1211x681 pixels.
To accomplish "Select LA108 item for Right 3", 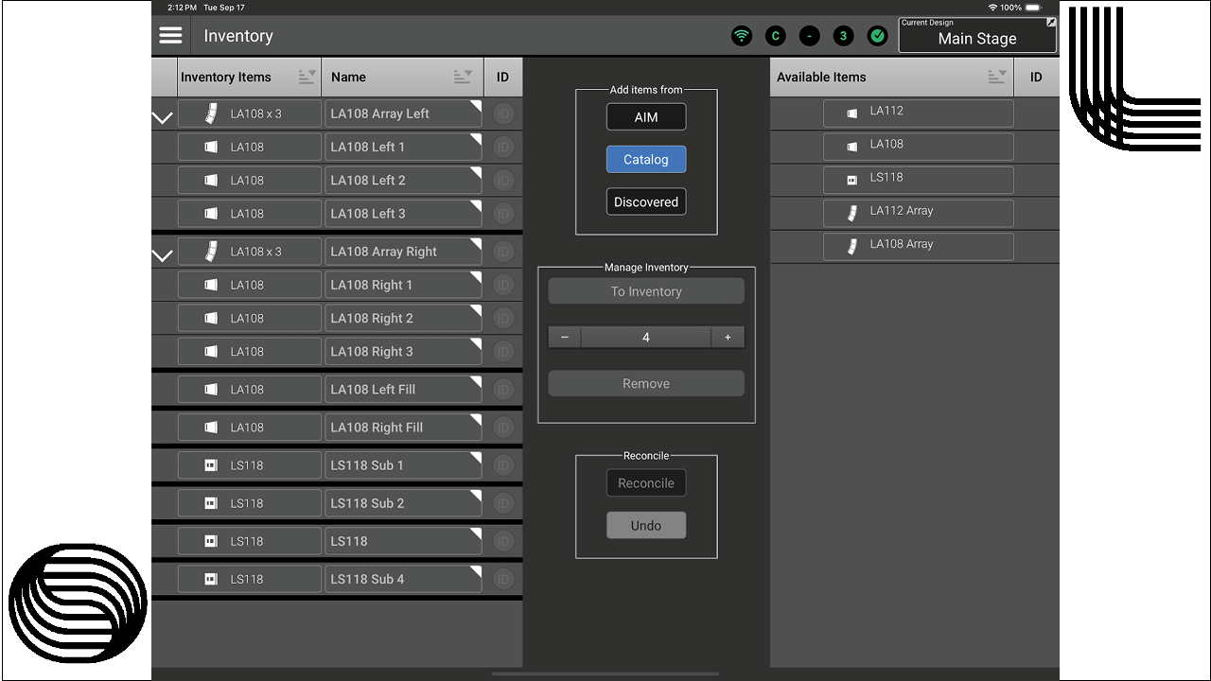I will tap(250, 351).
